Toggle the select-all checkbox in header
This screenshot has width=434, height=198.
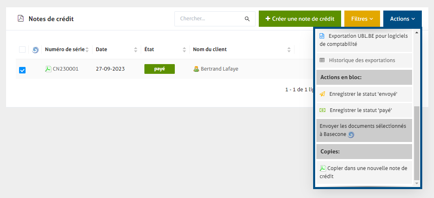[22, 50]
